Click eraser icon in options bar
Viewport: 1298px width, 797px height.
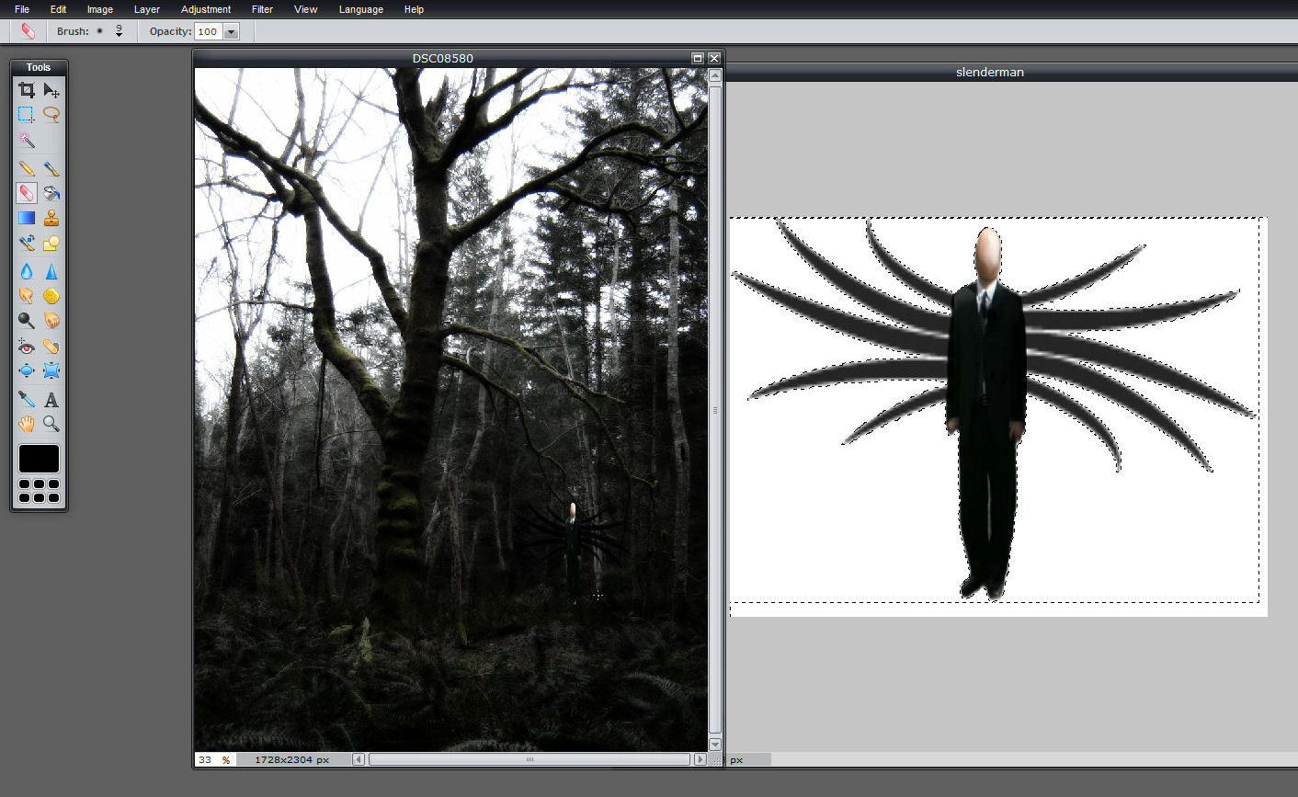pos(28,31)
